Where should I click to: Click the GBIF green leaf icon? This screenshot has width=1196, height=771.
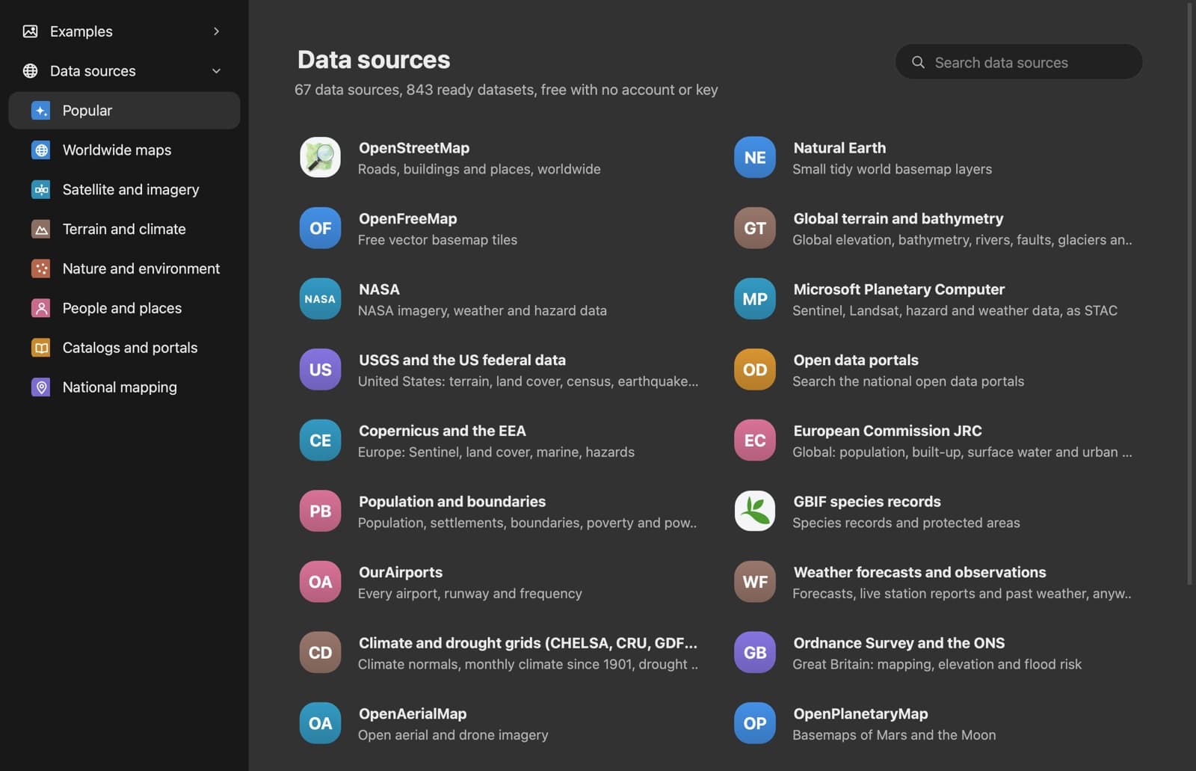pyautogui.click(x=755, y=511)
